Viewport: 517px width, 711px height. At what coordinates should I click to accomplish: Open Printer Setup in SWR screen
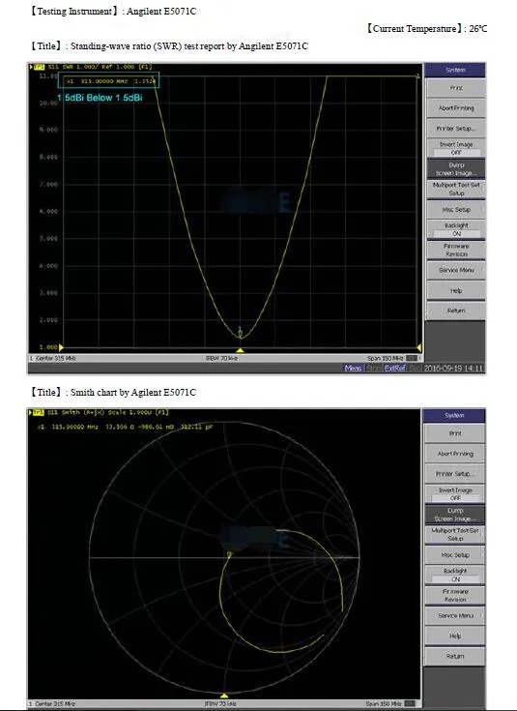[x=456, y=129]
